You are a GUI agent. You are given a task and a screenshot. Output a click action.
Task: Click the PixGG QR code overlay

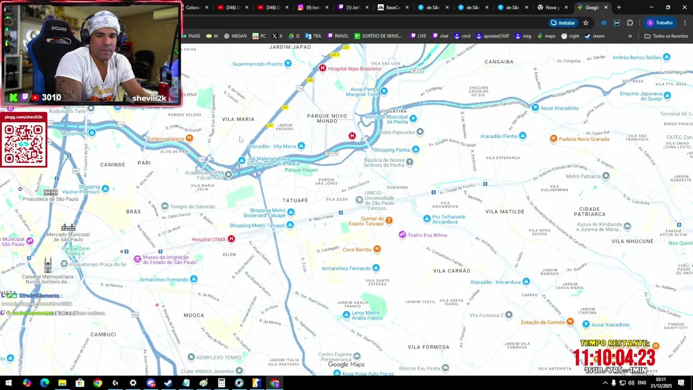[x=24, y=145]
